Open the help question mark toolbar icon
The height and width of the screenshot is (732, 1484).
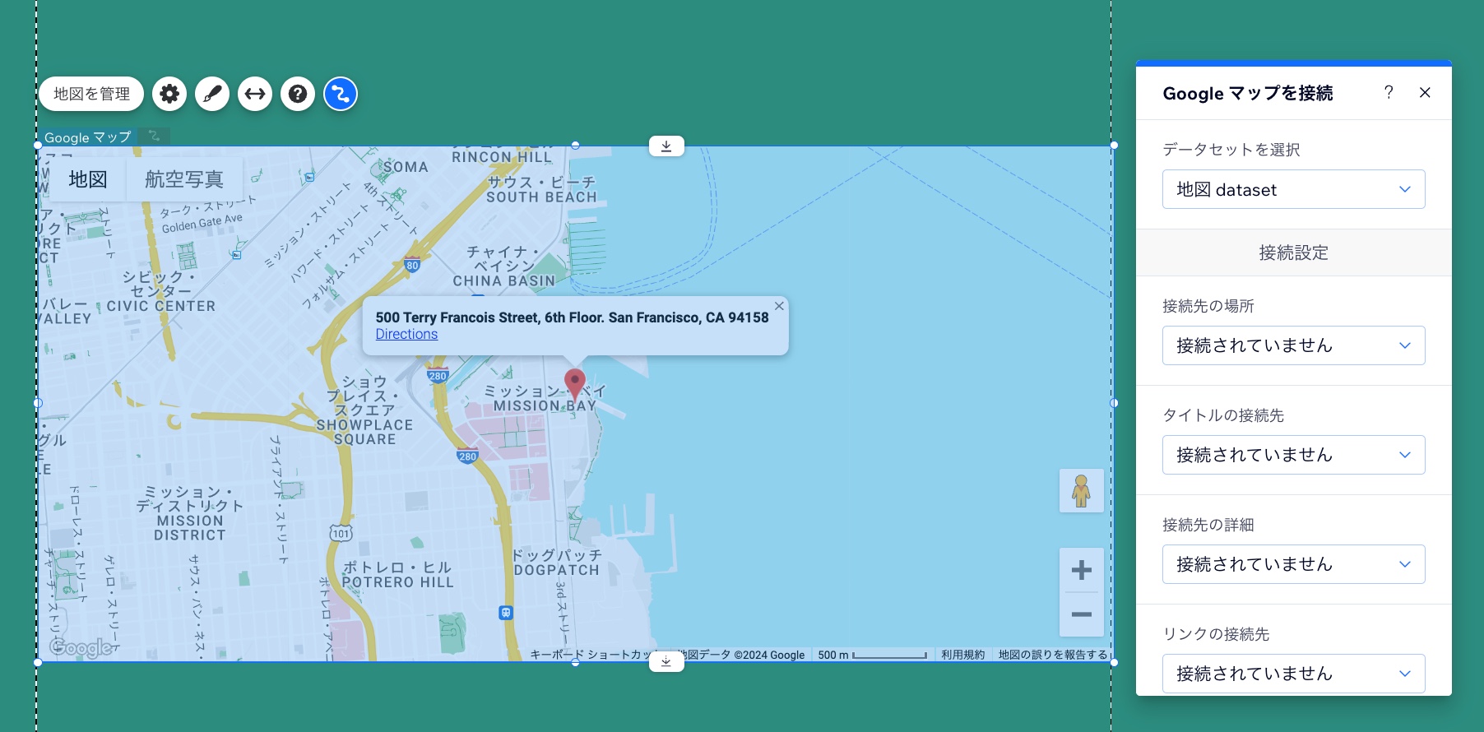pos(298,94)
